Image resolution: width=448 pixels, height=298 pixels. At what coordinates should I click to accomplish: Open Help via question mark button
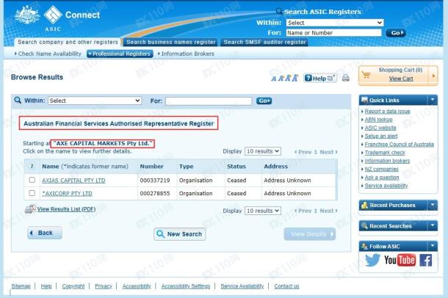(319, 78)
